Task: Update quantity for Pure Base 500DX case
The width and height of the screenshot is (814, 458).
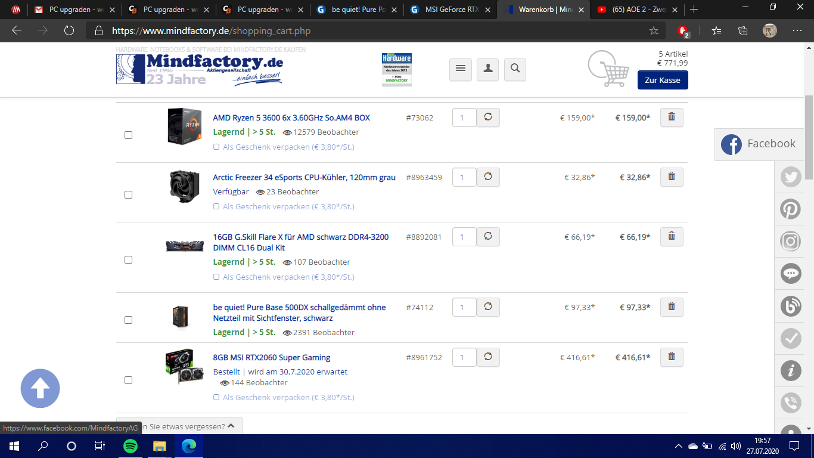Action: pyautogui.click(x=488, y=307)
